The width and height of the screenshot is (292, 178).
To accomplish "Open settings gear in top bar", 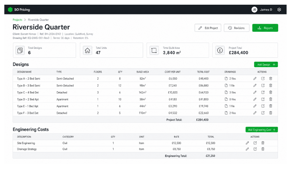I will tap(279, 10).
